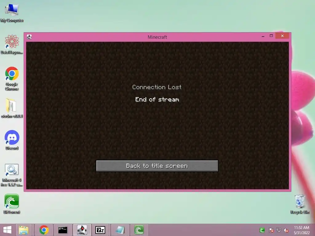The width and height of the screenshot is (315, 236).
Task: Click the network status tray icon
Action: (279, 230)
